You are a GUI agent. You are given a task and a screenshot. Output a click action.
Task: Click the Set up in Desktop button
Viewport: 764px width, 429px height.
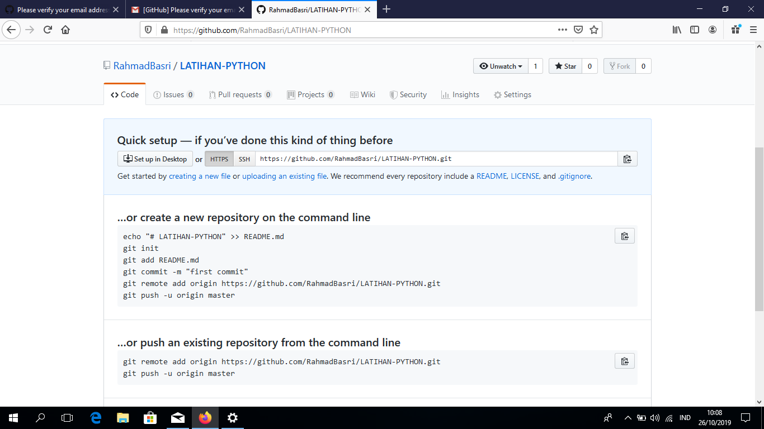click(155, 159)
